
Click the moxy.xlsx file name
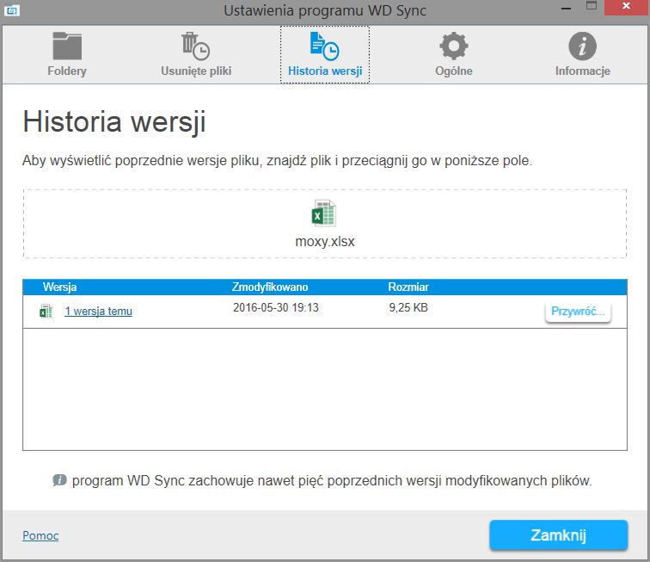325,241
